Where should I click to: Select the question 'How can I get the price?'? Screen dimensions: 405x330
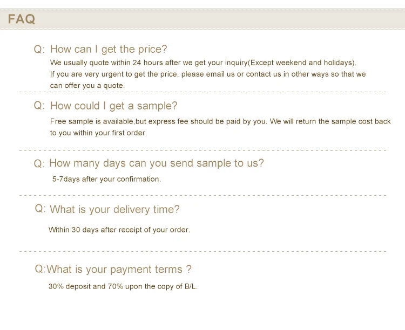(109, 49)
